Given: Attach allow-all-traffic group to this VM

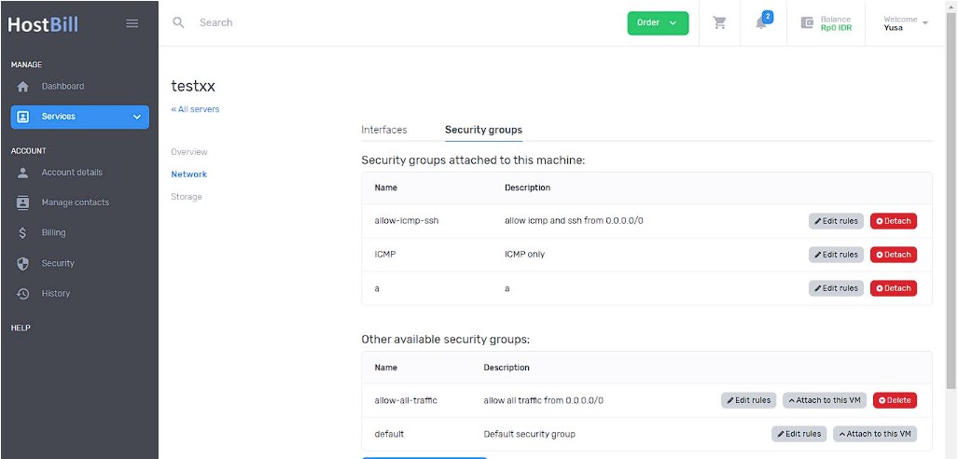Looking at the screenshot, I should 825,400.
